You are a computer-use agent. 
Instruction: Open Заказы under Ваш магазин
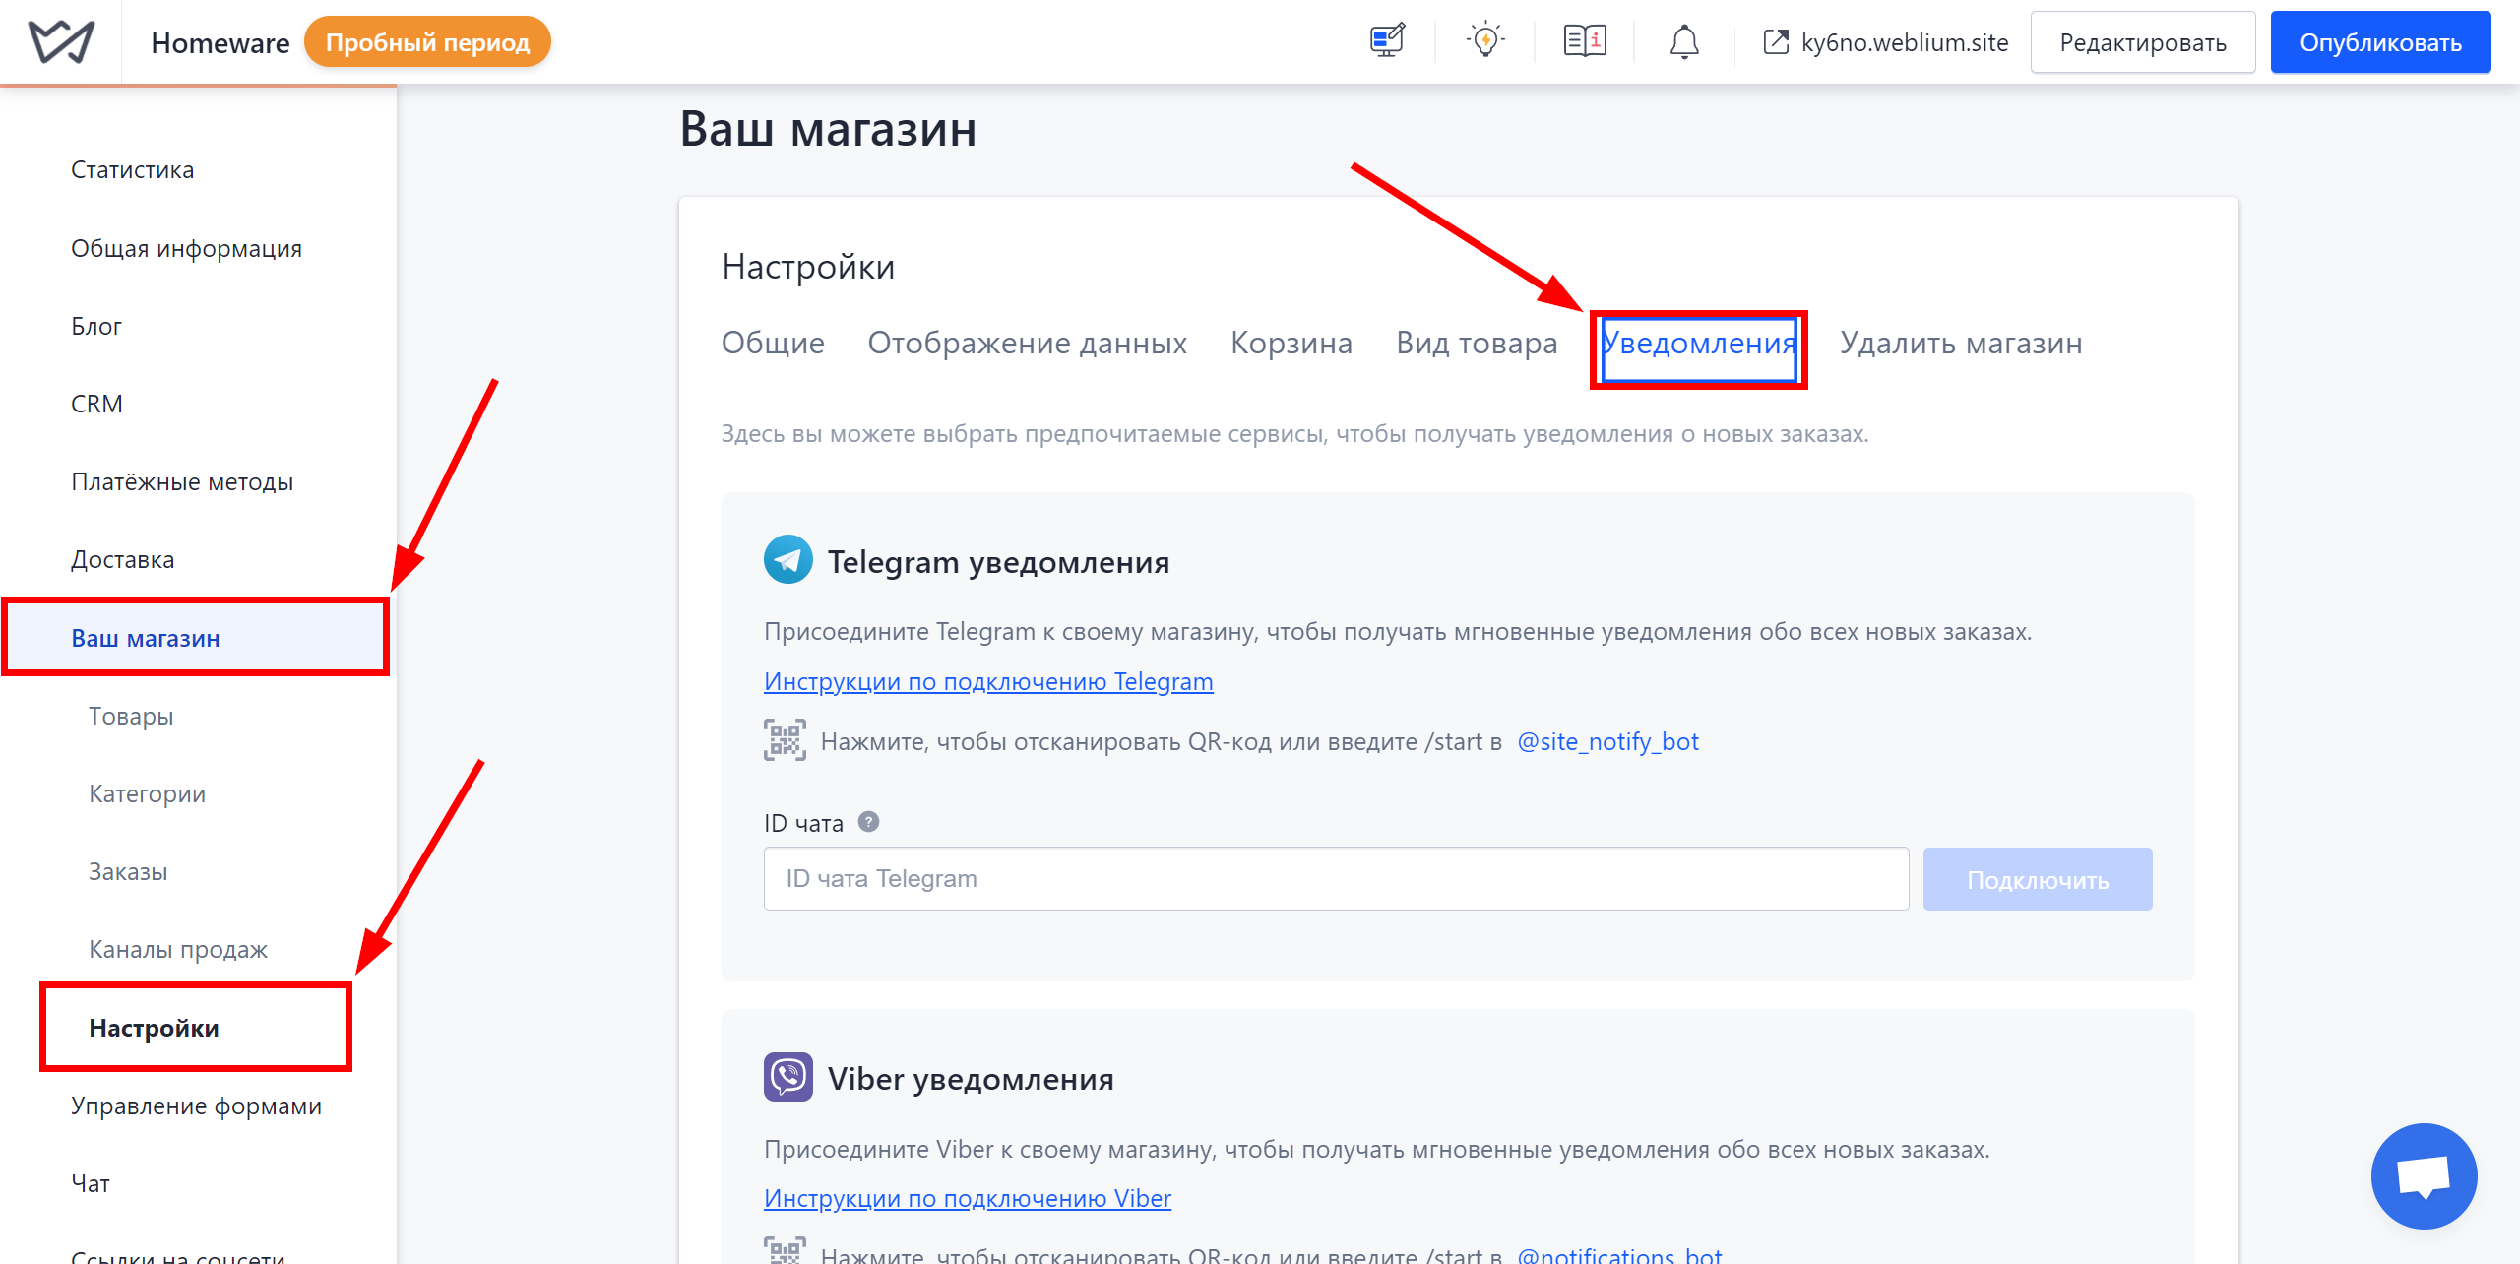click(x=128, y=871)
